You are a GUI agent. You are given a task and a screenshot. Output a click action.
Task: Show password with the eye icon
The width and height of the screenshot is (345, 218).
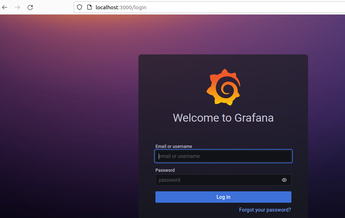(284, 180)
